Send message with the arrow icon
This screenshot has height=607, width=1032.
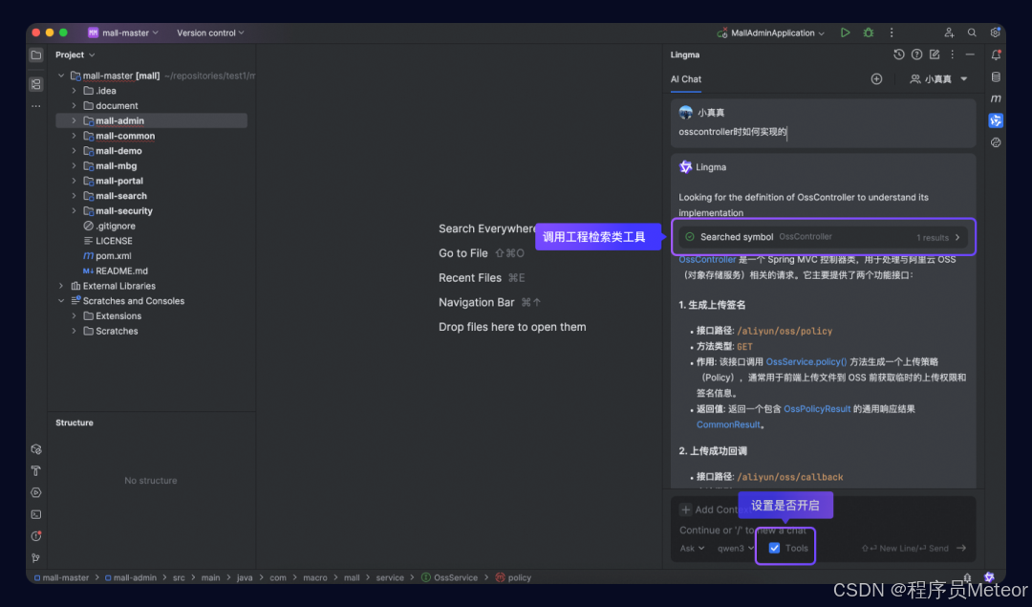click(x=961, y=548)
